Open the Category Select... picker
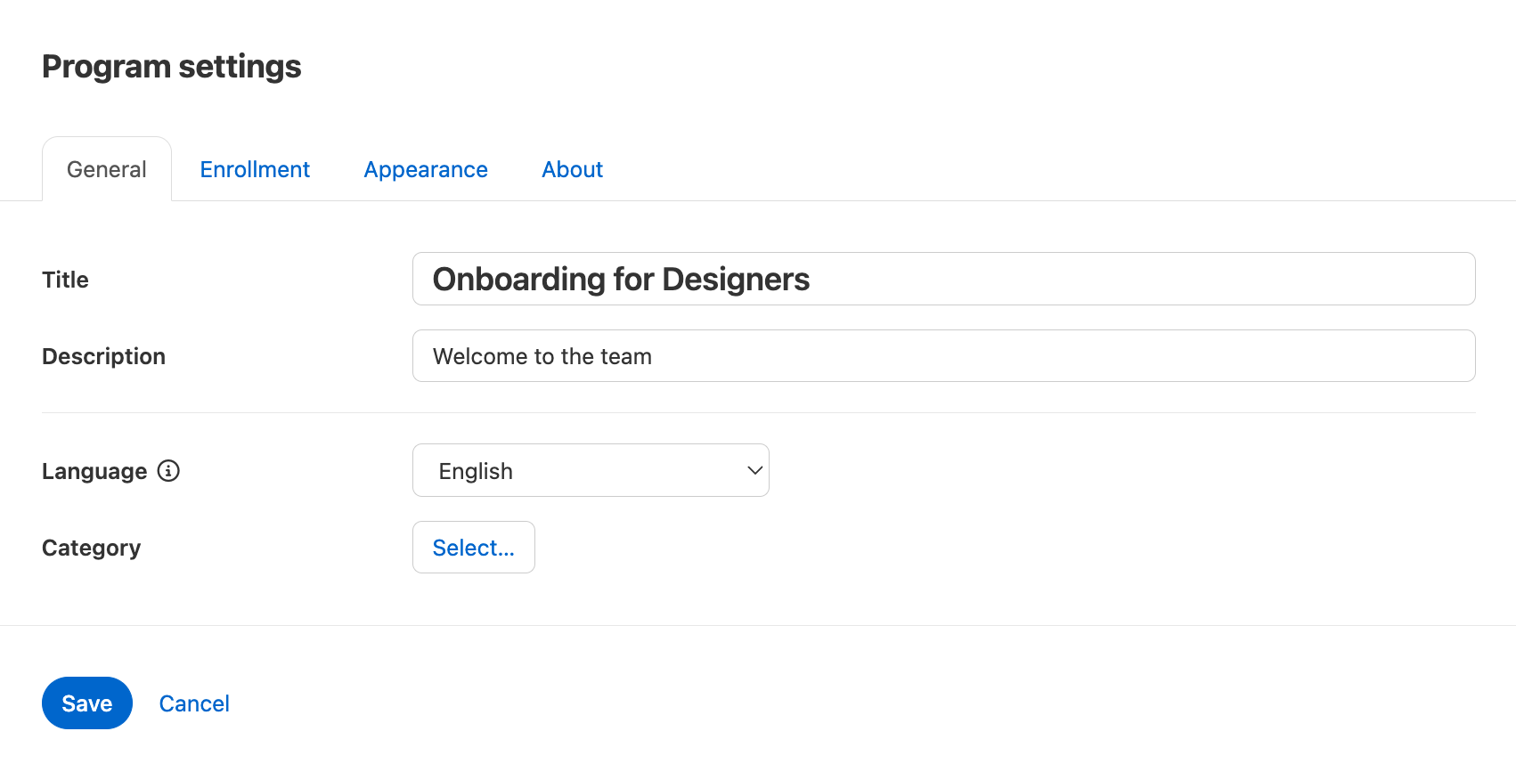Screen dimensions: 1516x780 click(x=473, y=548)
